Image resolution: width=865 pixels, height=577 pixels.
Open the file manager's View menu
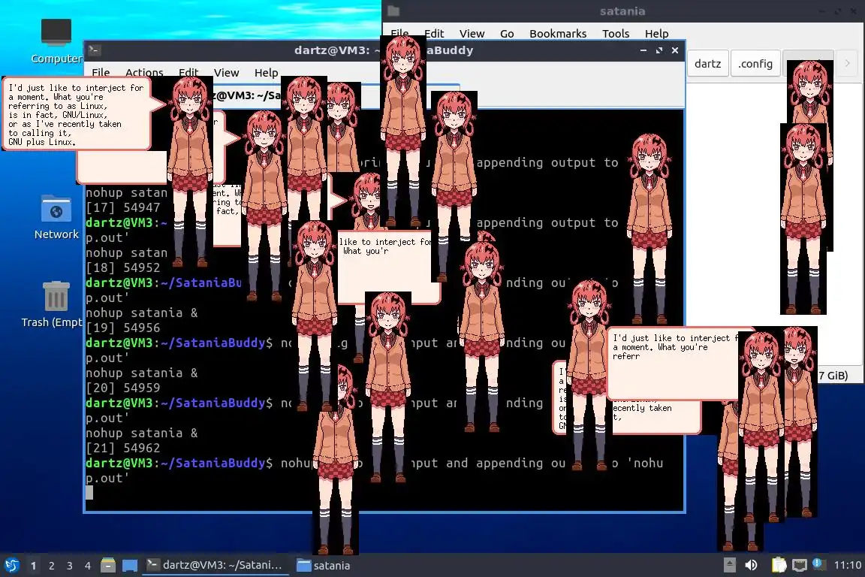pyautogui.click(x=472, y=33)
